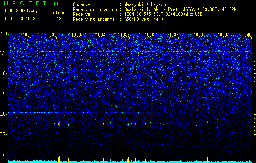Click the Receiver label
The height and width of the screenshot is (163, 256).
point(83,14)
